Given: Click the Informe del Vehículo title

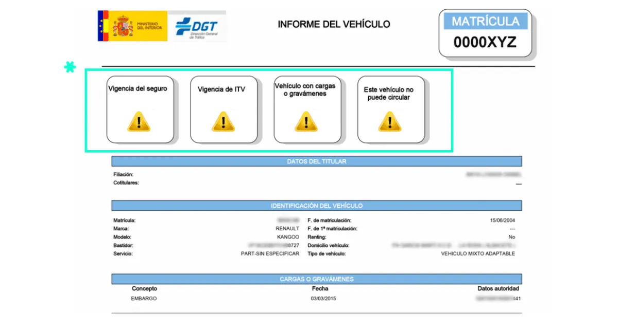Looking at the screenshot, I should tap(334, 24).
